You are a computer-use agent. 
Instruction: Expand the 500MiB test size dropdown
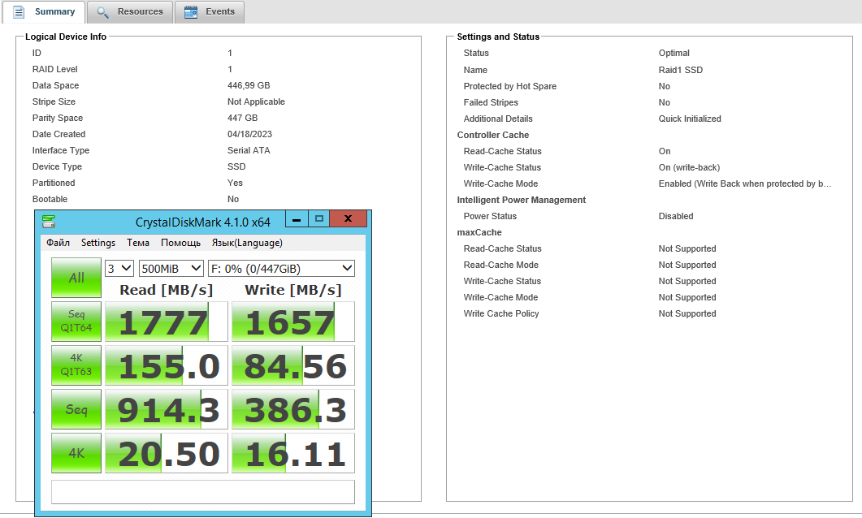pos(171,268)
